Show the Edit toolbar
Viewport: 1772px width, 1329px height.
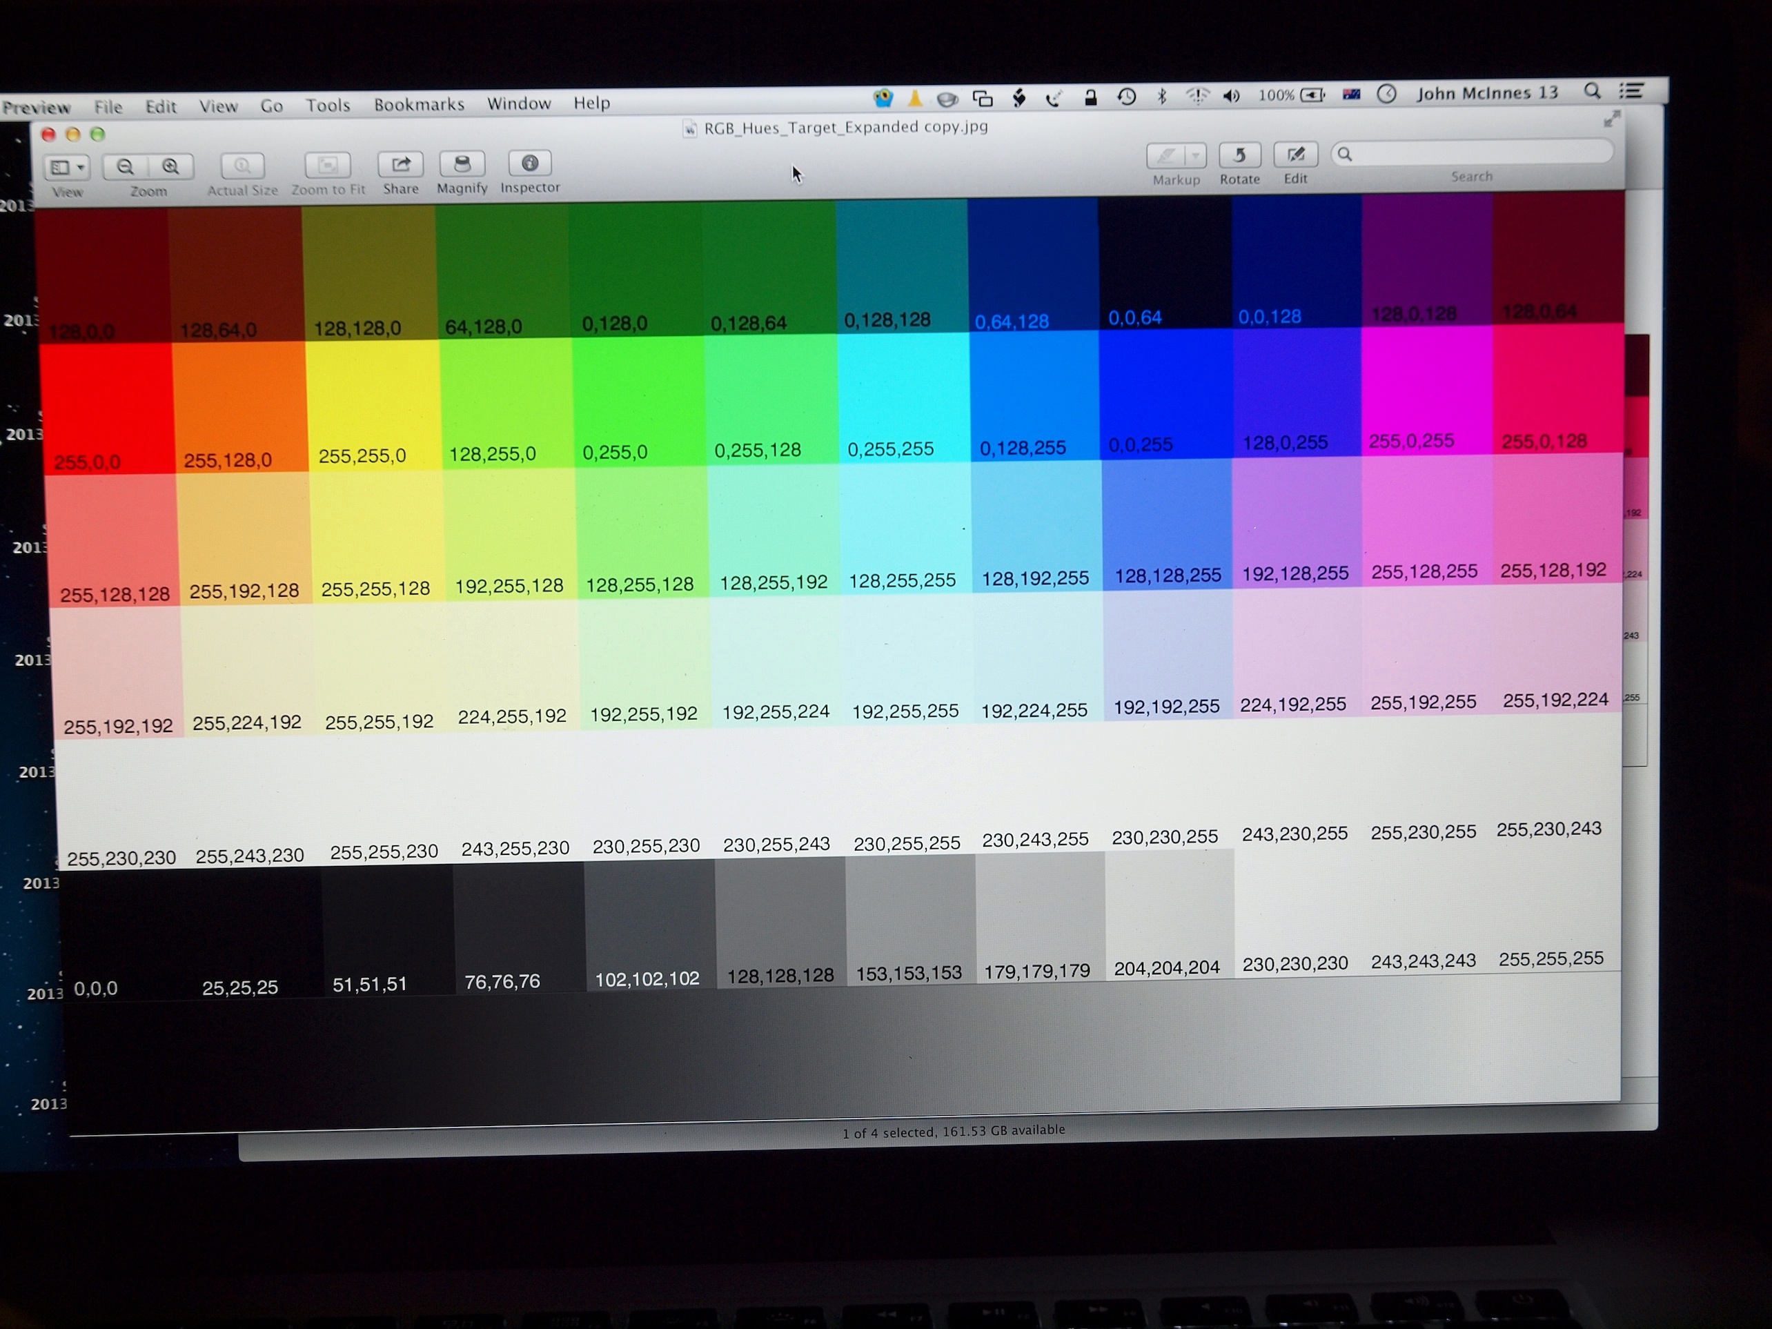[x=1294, y=155]
